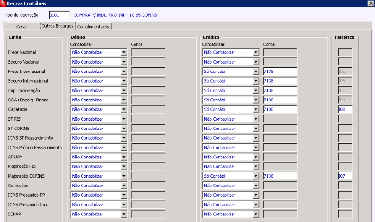Open Crédito dropdown for ICMS Próprio Ressarcimento

256,148
